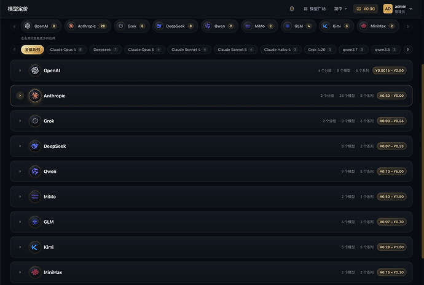The image size is (424, 285).
Task: Select the OpenAI provider chip
Action: click(x=41, y=26)
